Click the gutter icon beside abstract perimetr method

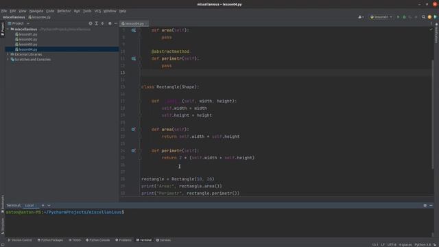[x=134, y=58]
